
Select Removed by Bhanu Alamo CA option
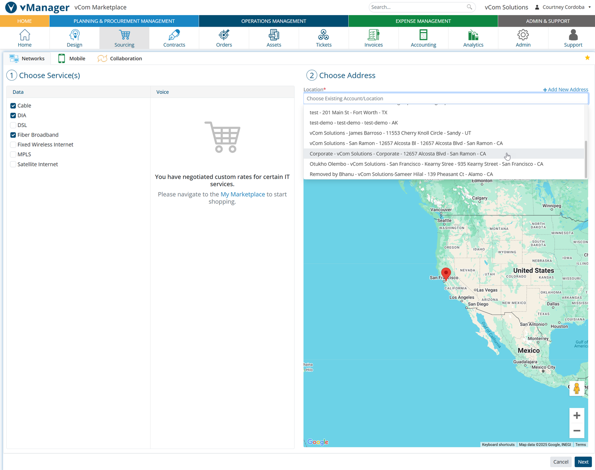pos(444,174)
